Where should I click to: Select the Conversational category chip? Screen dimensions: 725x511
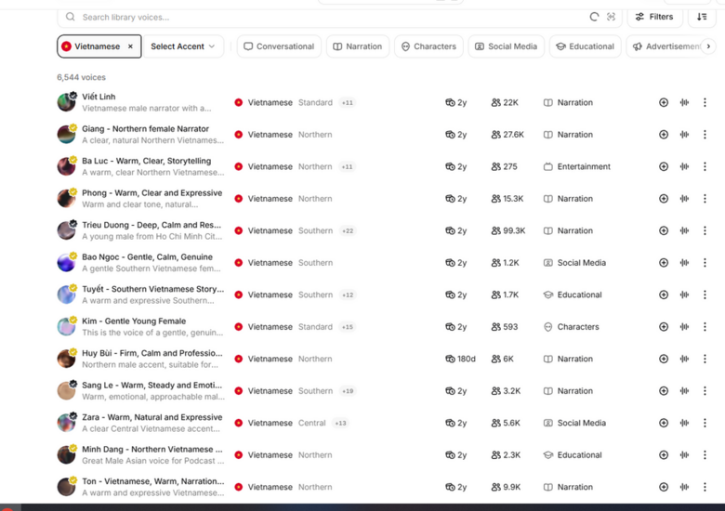coord(279,46)
